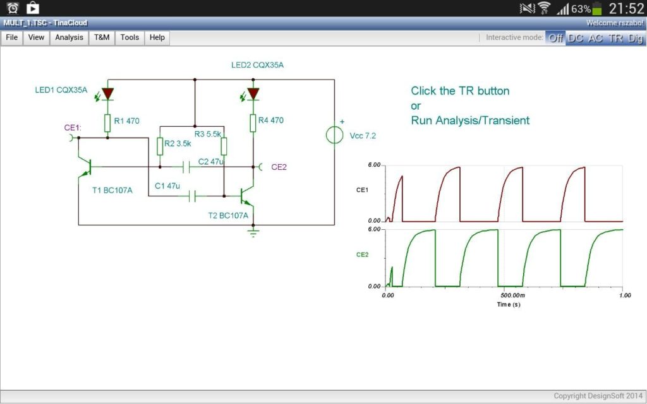Select the Vcc 7.2 voltage source
This screenshot has width=647, height=404.
pyautogui.click(x=334, y=134)
